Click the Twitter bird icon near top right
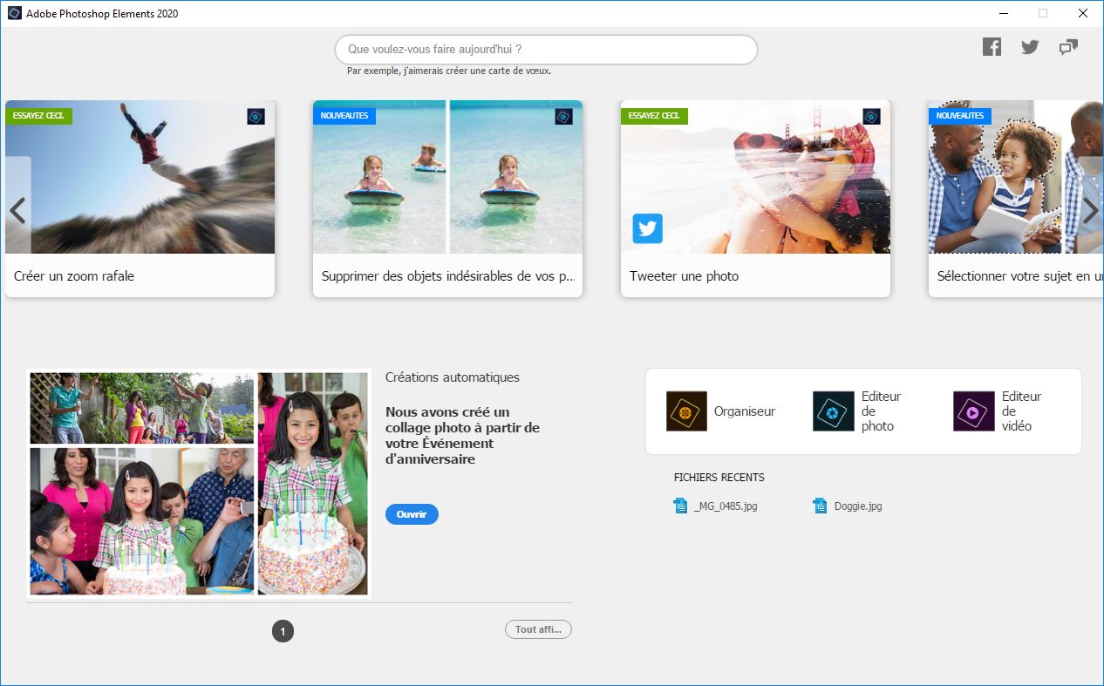This screenshot has height=686, width=1104. (x=1030, y=46)
